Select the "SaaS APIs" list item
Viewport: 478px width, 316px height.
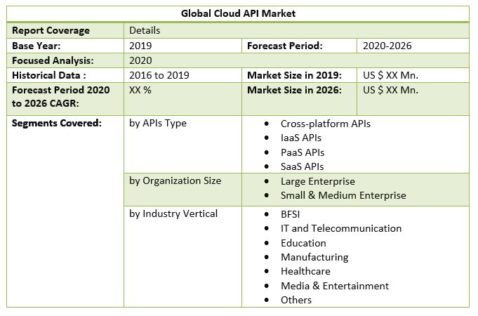[302, 166]
